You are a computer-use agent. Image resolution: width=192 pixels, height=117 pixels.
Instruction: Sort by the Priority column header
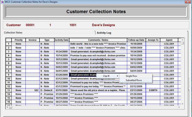click(19, 40)
